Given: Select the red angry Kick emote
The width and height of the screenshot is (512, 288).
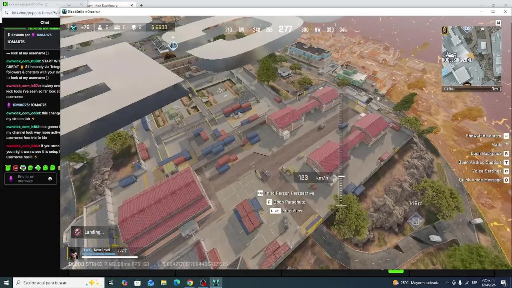Looking at the screenshot, I should tap(16, 168).
